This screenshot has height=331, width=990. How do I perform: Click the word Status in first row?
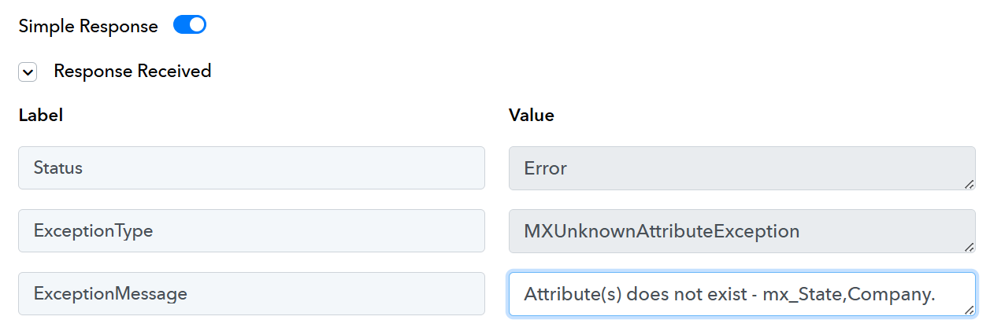[x=58, y=167]
